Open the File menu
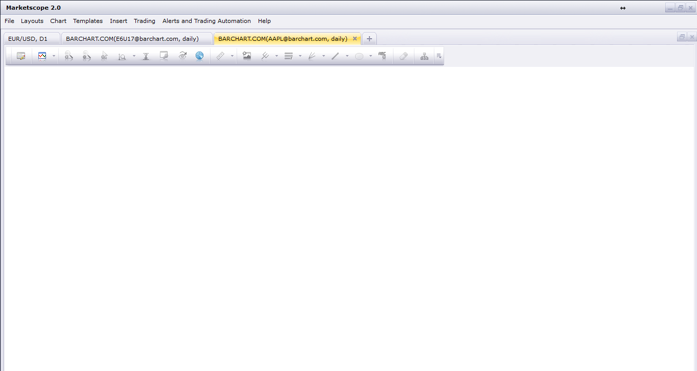 tap(9, 21)
